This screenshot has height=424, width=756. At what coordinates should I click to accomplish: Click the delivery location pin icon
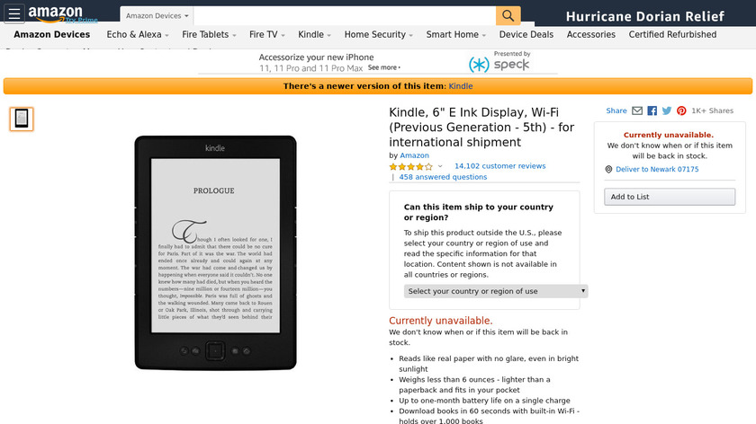[x=608, y=170]
